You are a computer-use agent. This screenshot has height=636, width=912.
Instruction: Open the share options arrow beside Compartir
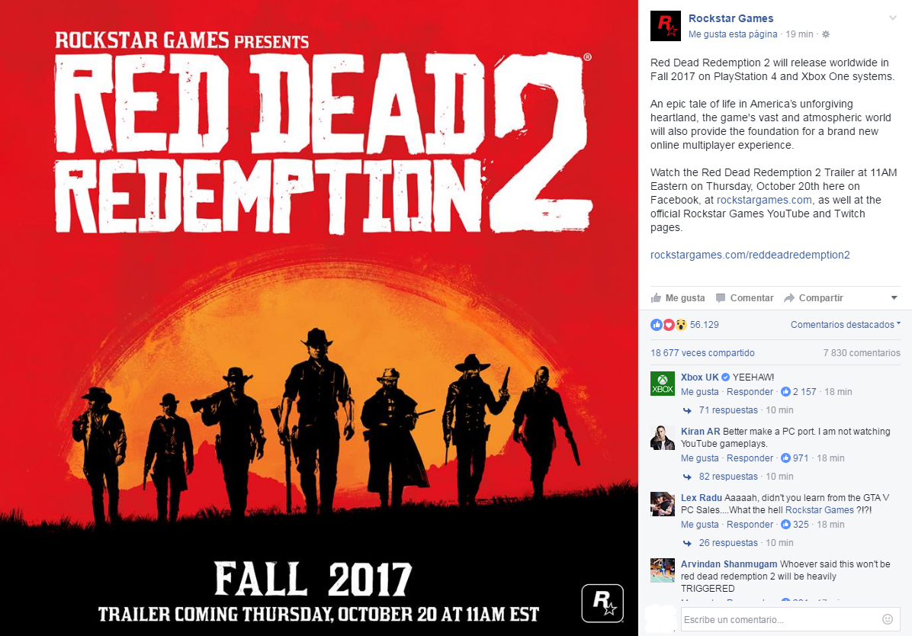(x=894, y=298)
